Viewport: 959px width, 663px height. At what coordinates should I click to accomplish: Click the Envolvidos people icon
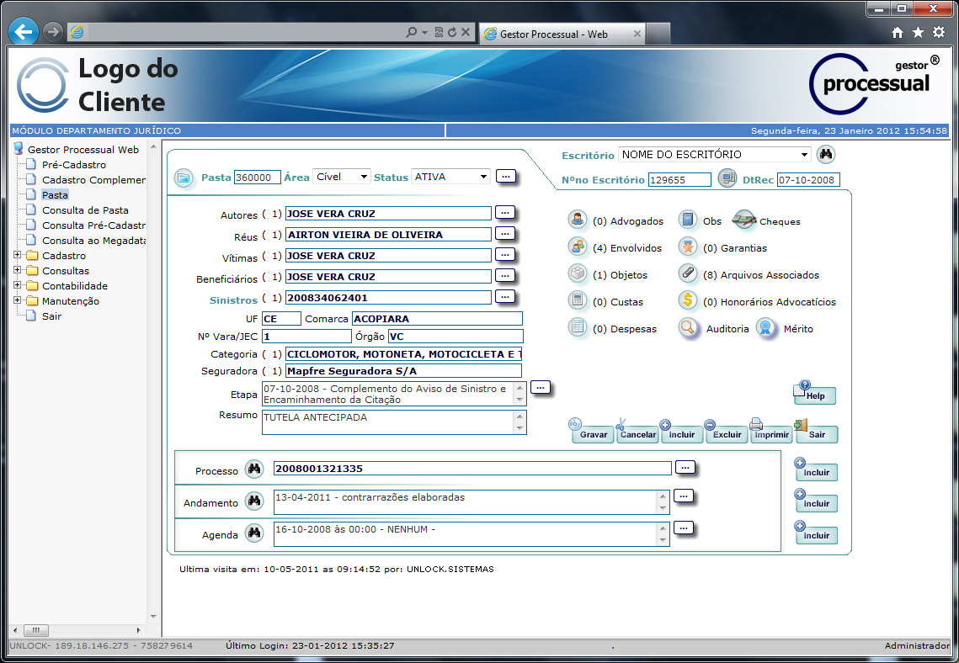(x=578, y=247)
